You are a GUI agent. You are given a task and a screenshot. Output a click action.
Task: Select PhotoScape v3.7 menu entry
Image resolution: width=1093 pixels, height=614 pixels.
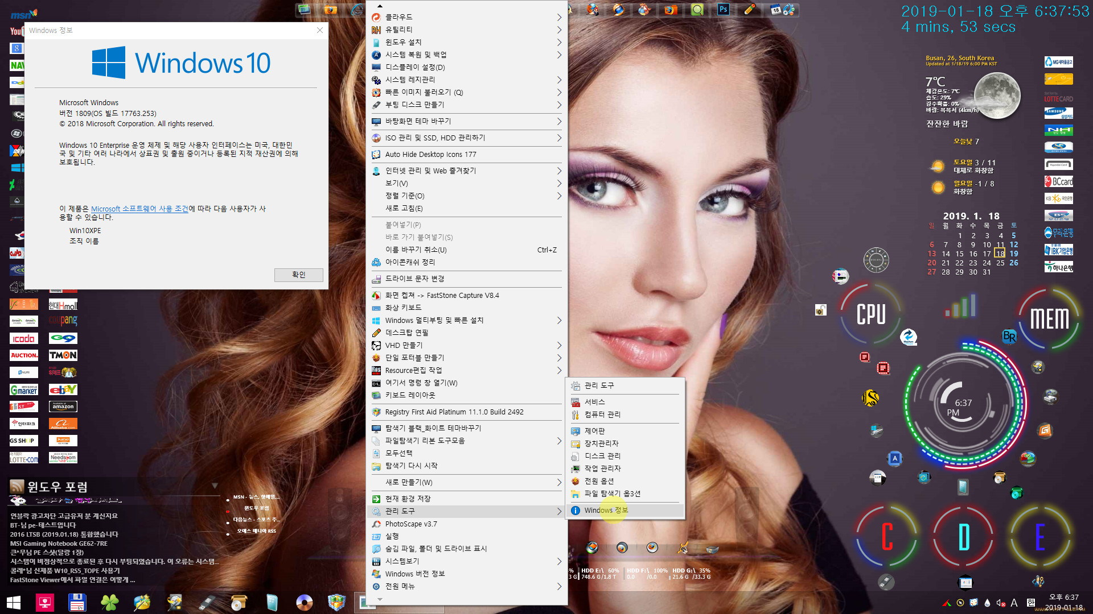(x=466, y=524)
